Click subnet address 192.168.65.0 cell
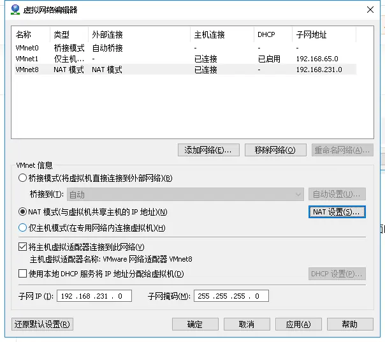The image size is (385, 342). tap(317, 59)
